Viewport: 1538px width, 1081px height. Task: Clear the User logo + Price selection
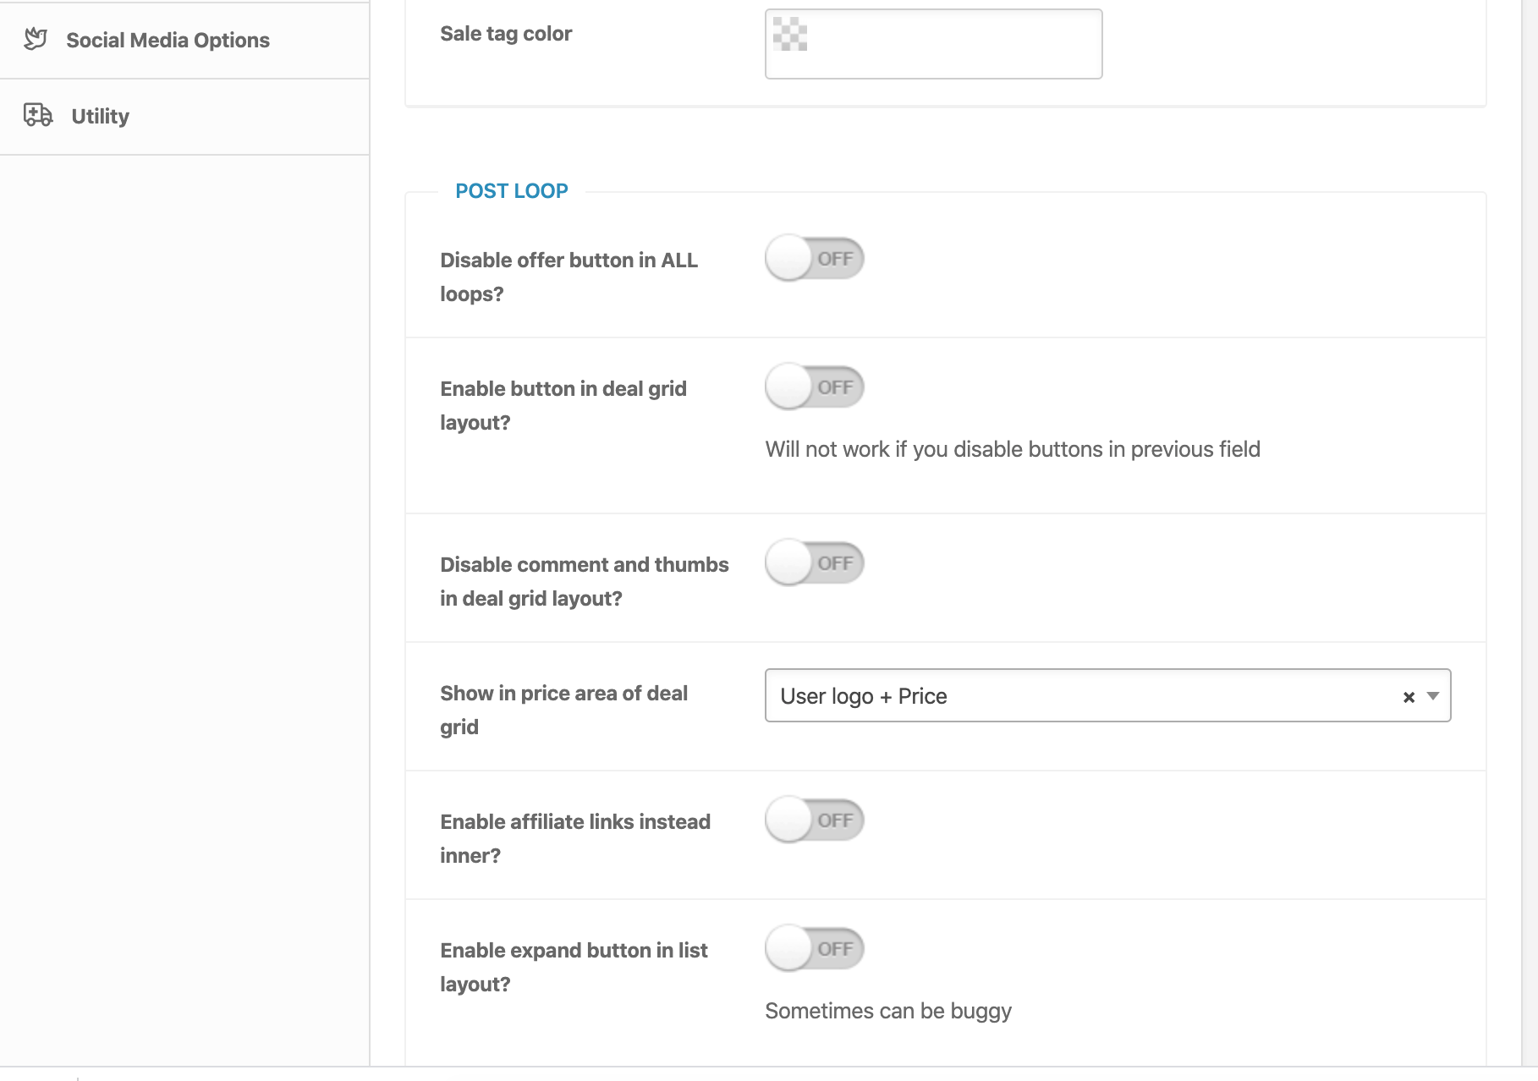[1409, 697]
